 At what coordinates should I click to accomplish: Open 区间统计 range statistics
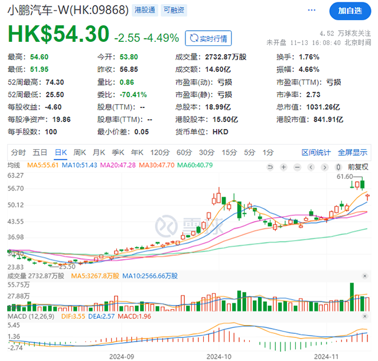pos(316,152)
